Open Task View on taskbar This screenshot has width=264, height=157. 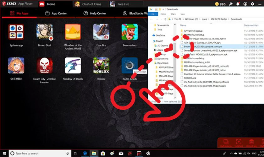(x=76, y=153)
